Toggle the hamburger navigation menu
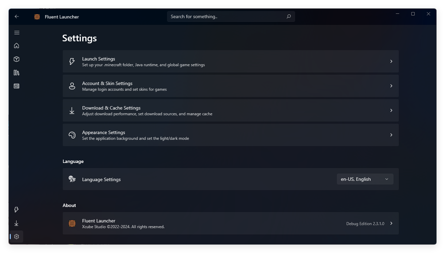The image size is (445, 253). [x=17, y=33]
